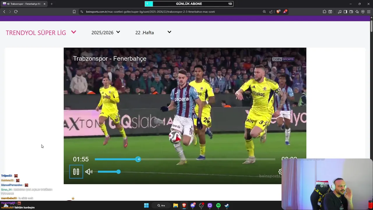
Task: Select the Trabzonspor - Fenerbahçe browser tab
Action: point(24,4)
